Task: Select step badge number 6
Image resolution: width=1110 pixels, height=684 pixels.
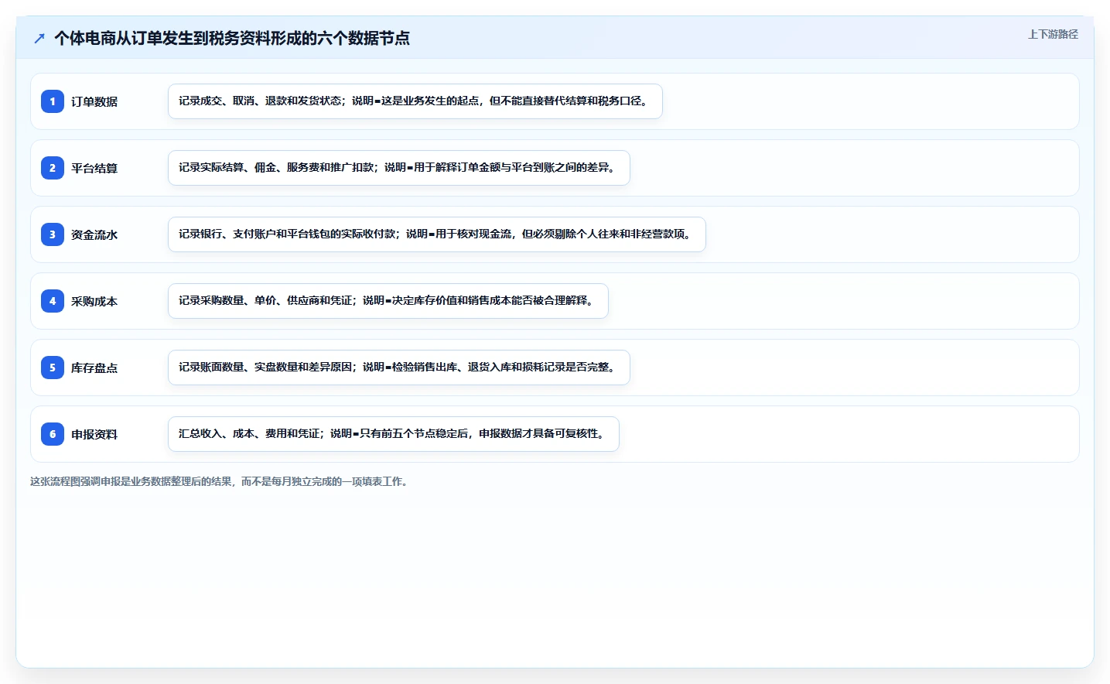Action: pos(53,434)
